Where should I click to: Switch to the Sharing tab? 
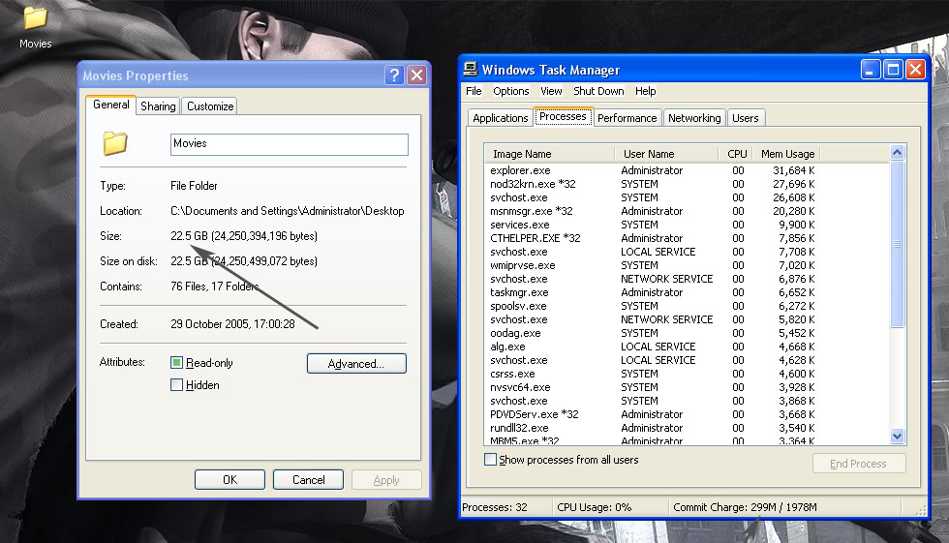coord(157,106)
